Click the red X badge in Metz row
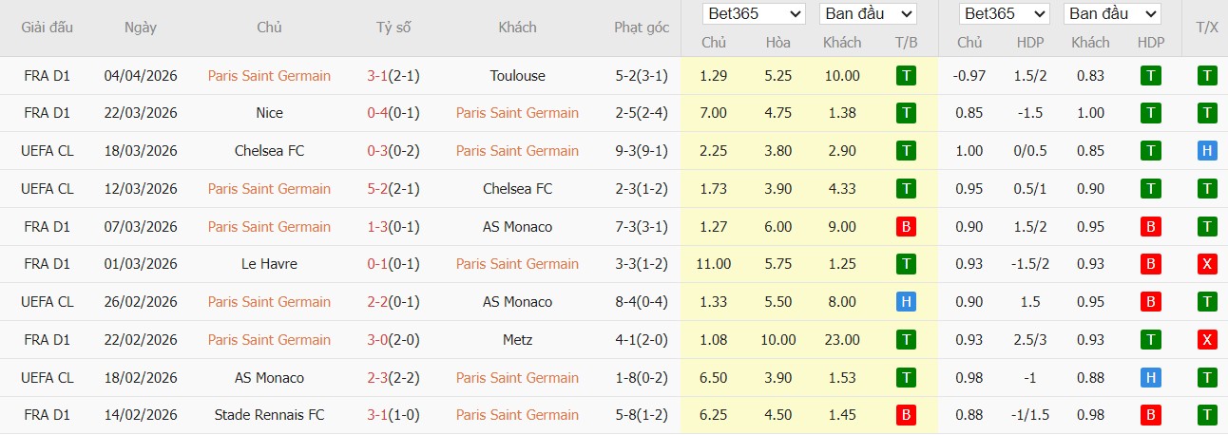 (1207, 340)
